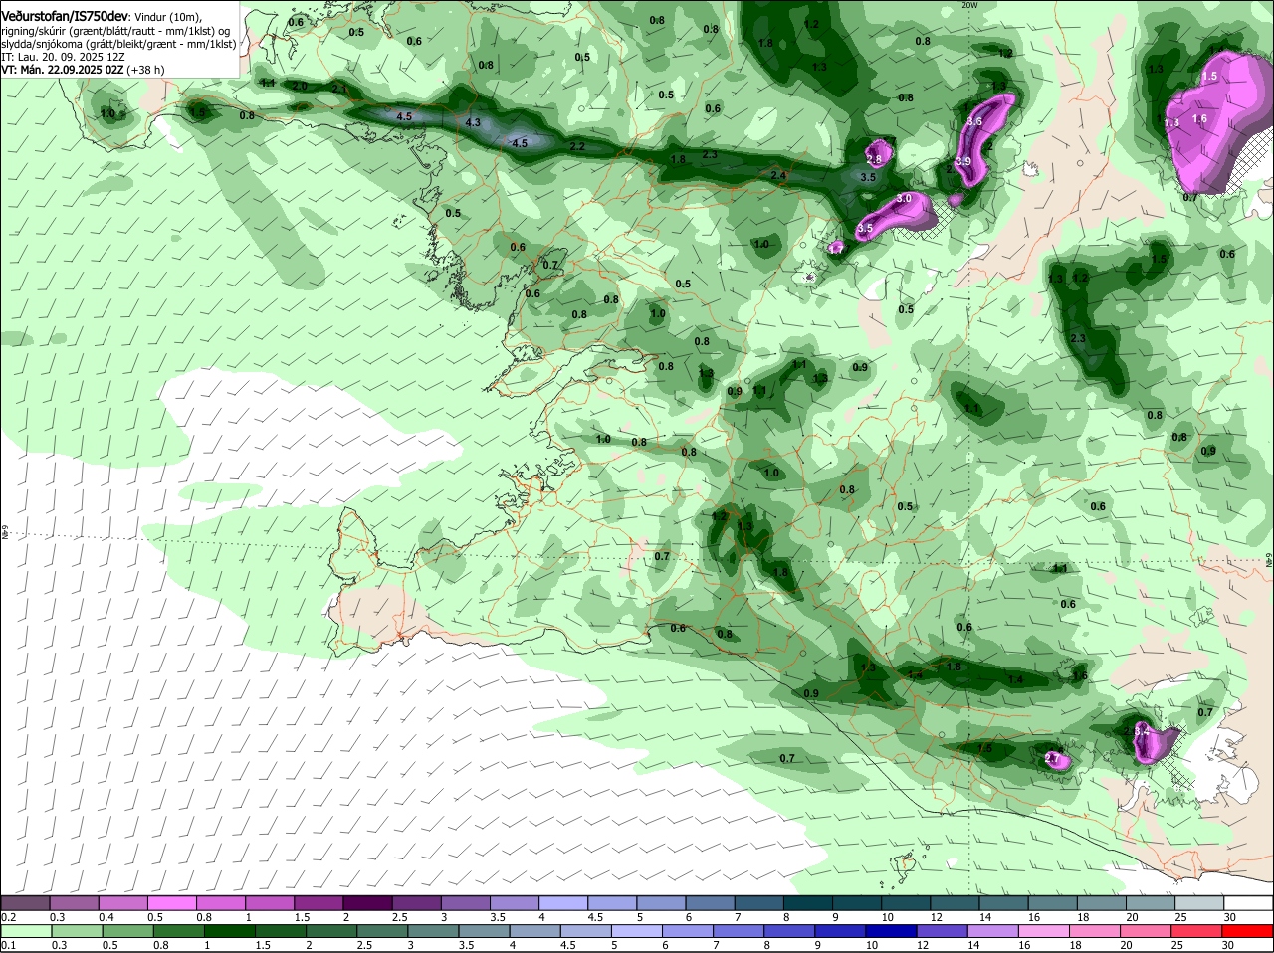Image resolution: width=1274 pixels, height=953 pixels.
Task: Click the lower legend swatch starting at 3.5
Action: [485, 931]
